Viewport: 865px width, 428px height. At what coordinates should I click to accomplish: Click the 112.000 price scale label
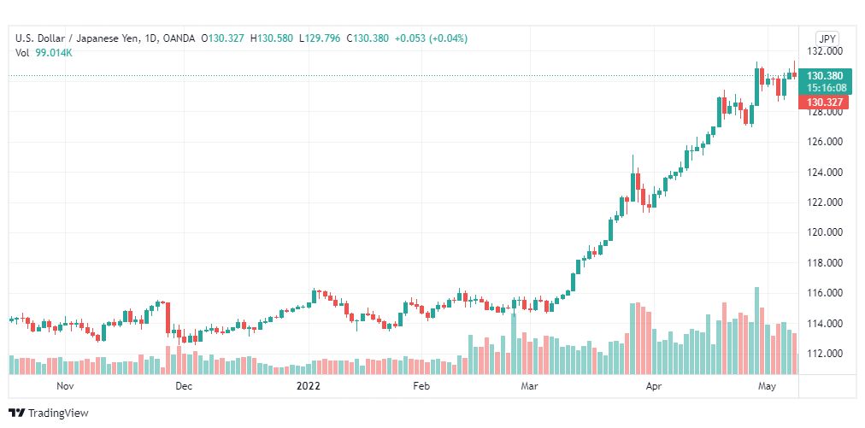coord(827,354)
